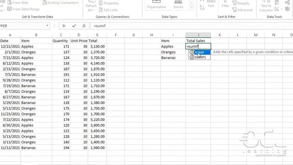Click the quantity 128 cell
The width and height of the screenshot is (293, 165).
[61, 137]
